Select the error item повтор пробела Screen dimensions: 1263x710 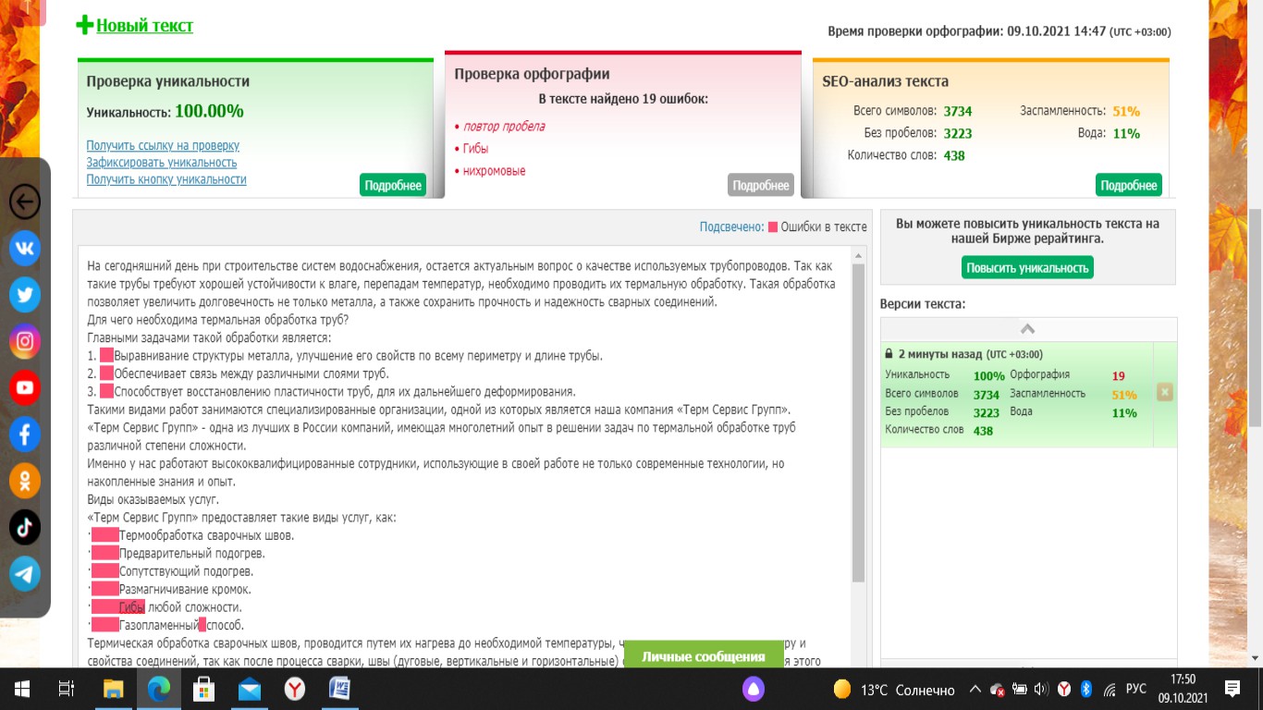coord(504,127)
